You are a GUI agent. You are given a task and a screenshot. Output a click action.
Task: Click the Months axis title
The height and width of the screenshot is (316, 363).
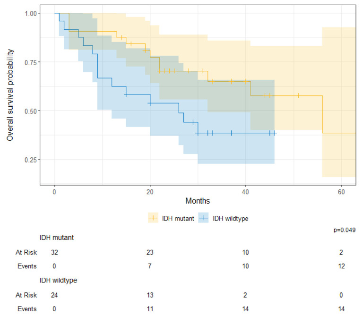[x=198, y=201]
